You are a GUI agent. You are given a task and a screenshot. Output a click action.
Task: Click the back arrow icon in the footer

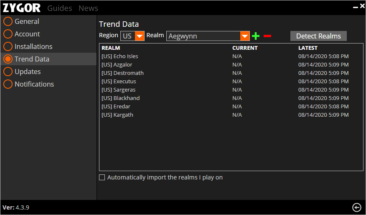click(x=357, y=207)
